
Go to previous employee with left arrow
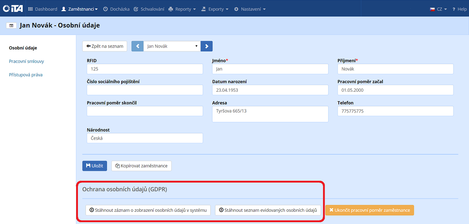pos(137,46)
